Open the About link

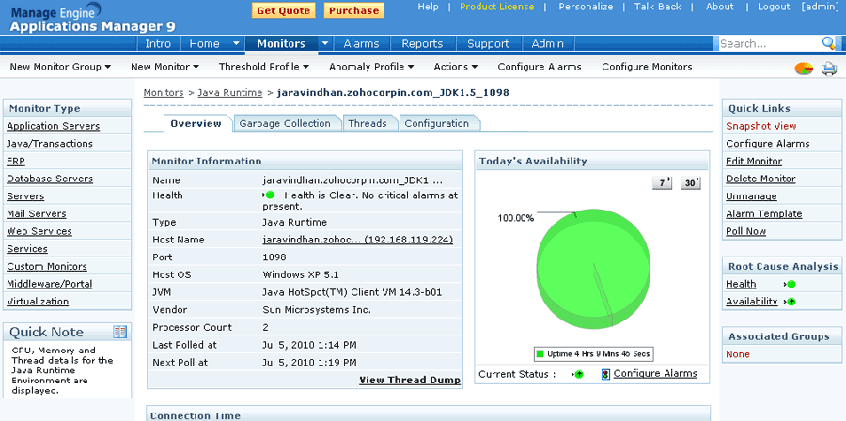[720, 7]
